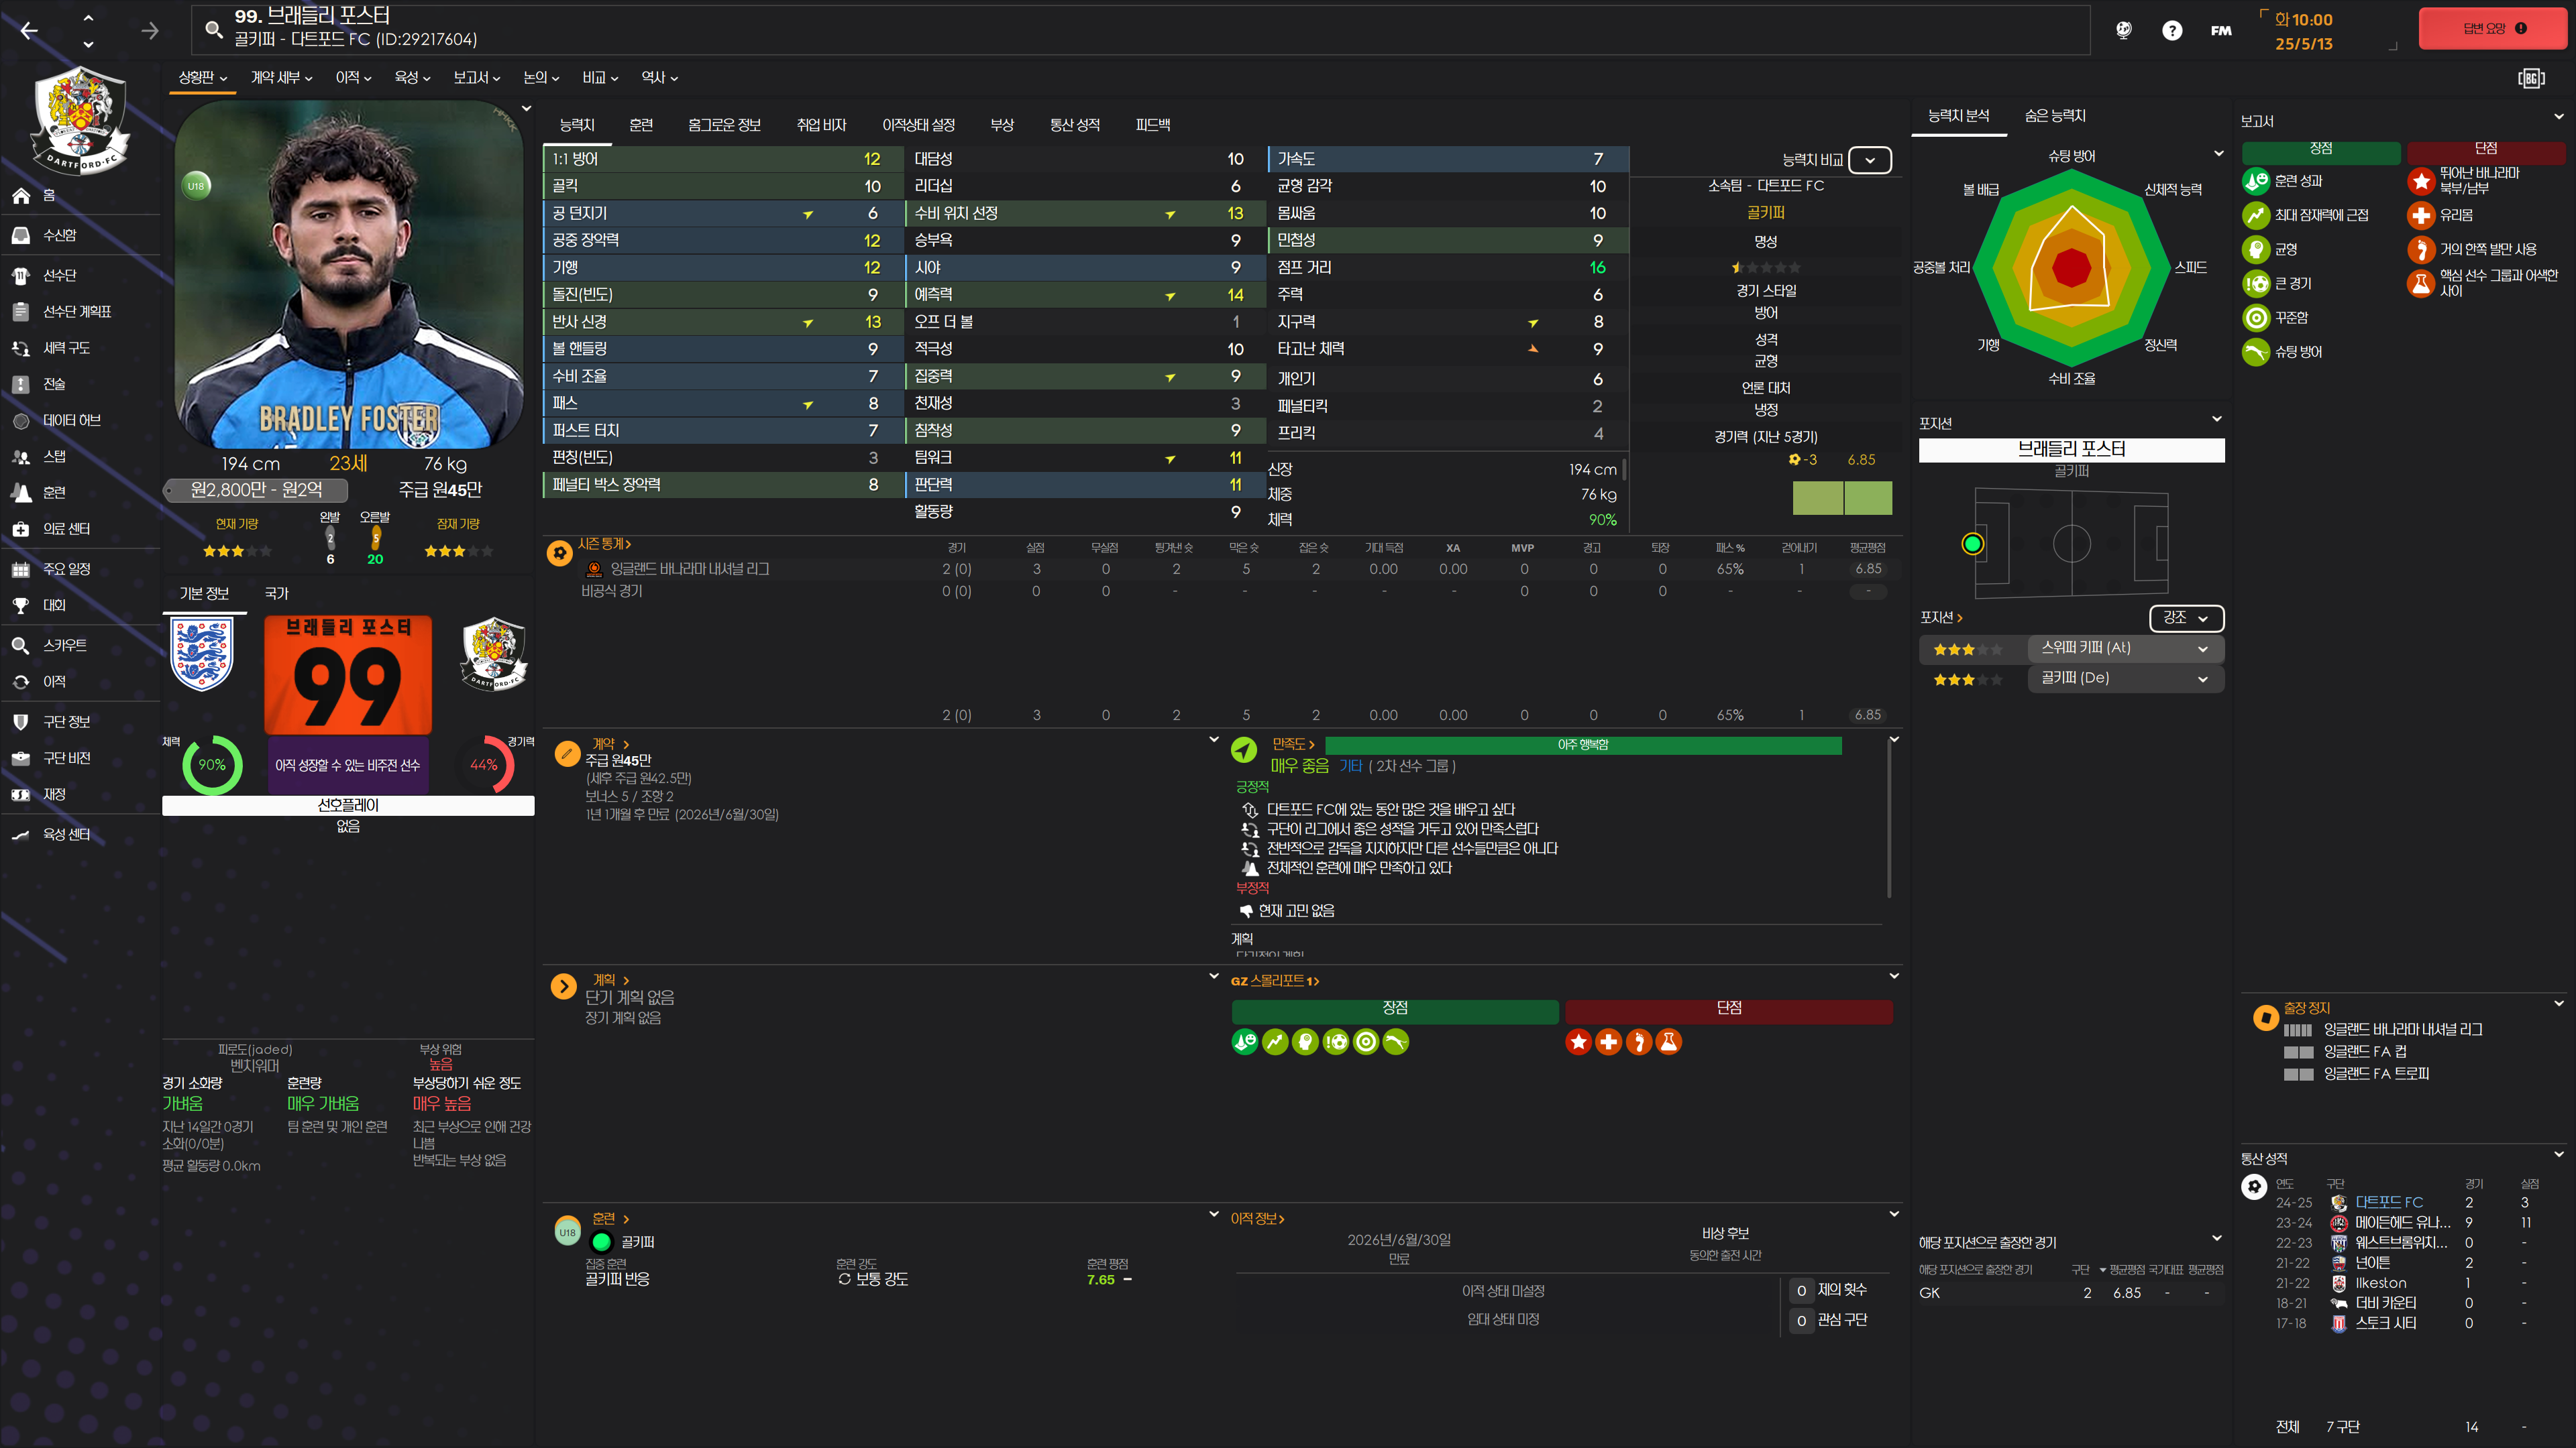The height and width of the screenshot is (1448, 2576).
Task: Open the 구단 정보 sidebar item
Action: point(66,721)
